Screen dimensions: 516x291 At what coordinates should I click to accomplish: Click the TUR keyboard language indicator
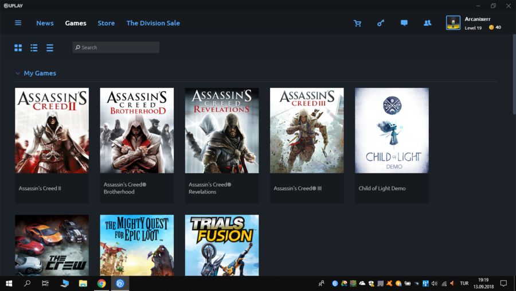coord(464,284)
